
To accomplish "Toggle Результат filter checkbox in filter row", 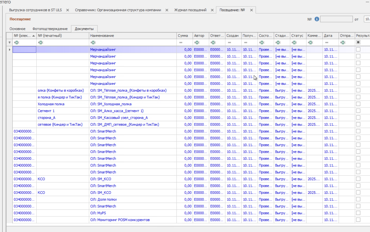I will click(358, 42).
